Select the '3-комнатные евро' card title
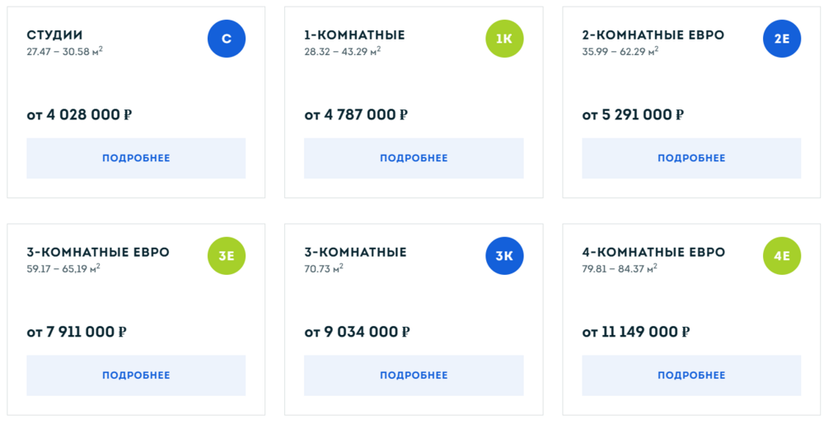 (x=98, y=253)
